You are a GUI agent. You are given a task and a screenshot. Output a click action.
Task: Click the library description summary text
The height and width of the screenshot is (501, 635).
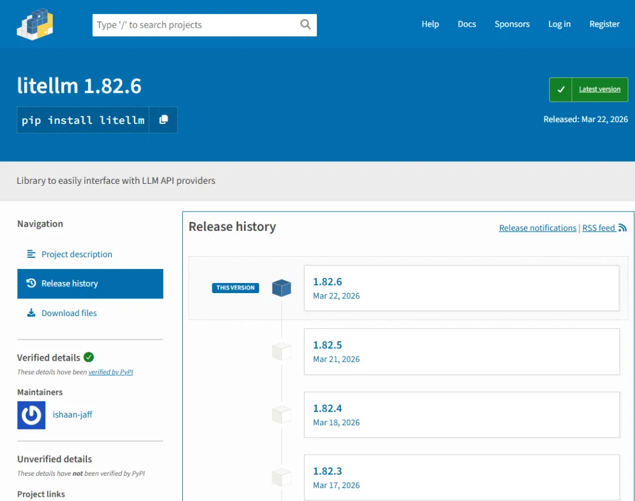click(x=116, y=180)
